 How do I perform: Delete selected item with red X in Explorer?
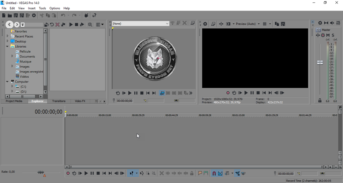point(58,24)
